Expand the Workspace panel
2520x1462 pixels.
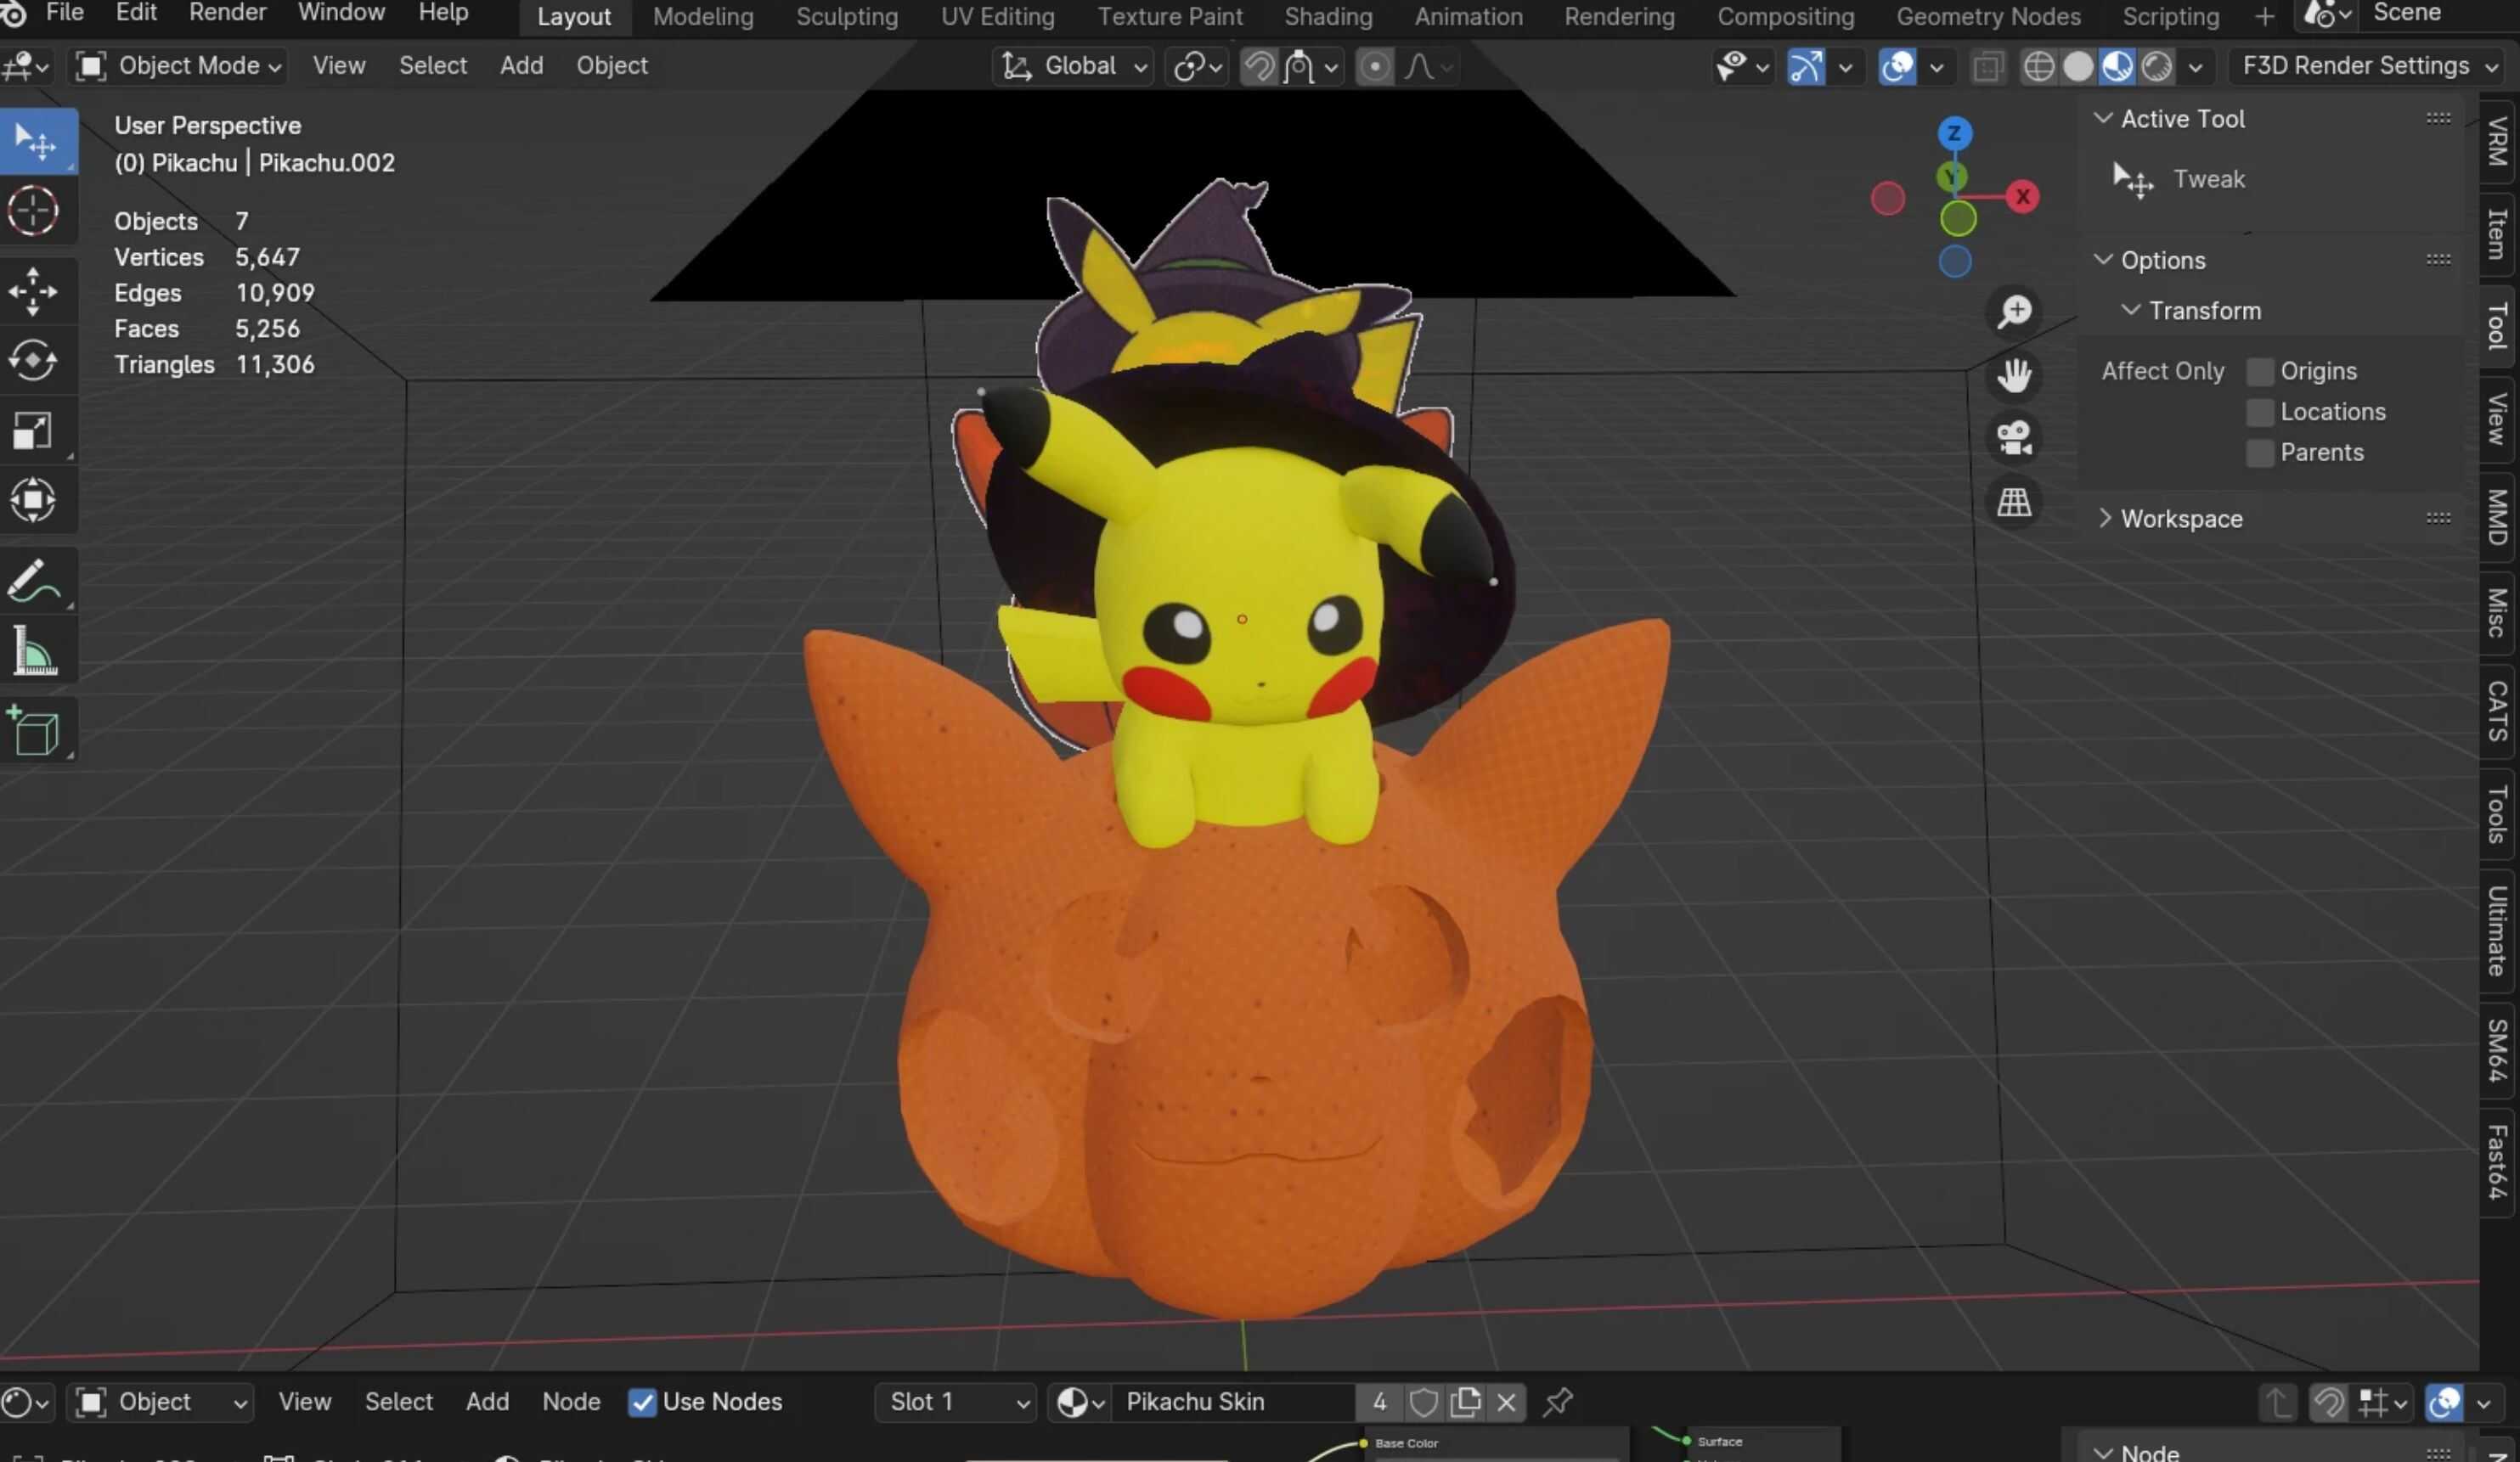point(2182,519)
